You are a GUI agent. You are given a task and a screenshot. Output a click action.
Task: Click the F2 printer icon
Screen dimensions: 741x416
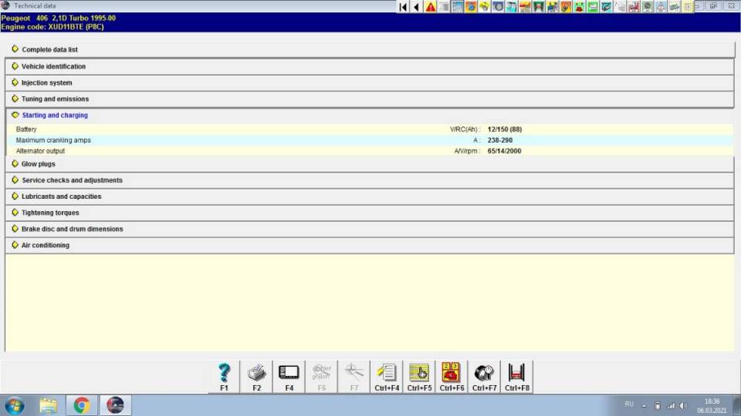(256, 374)
